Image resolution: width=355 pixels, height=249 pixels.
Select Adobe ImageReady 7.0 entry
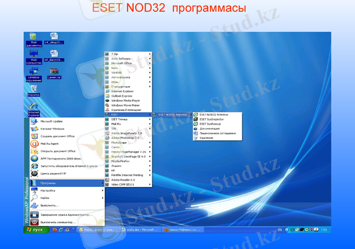point(128,133)
